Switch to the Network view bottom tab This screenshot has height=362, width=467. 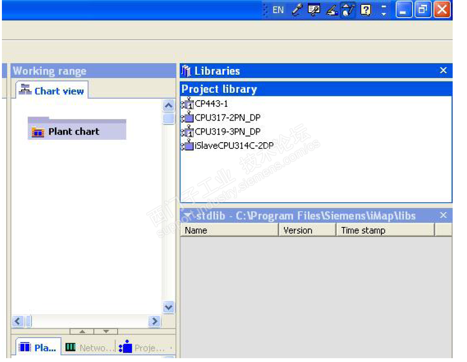click(89, 348)
